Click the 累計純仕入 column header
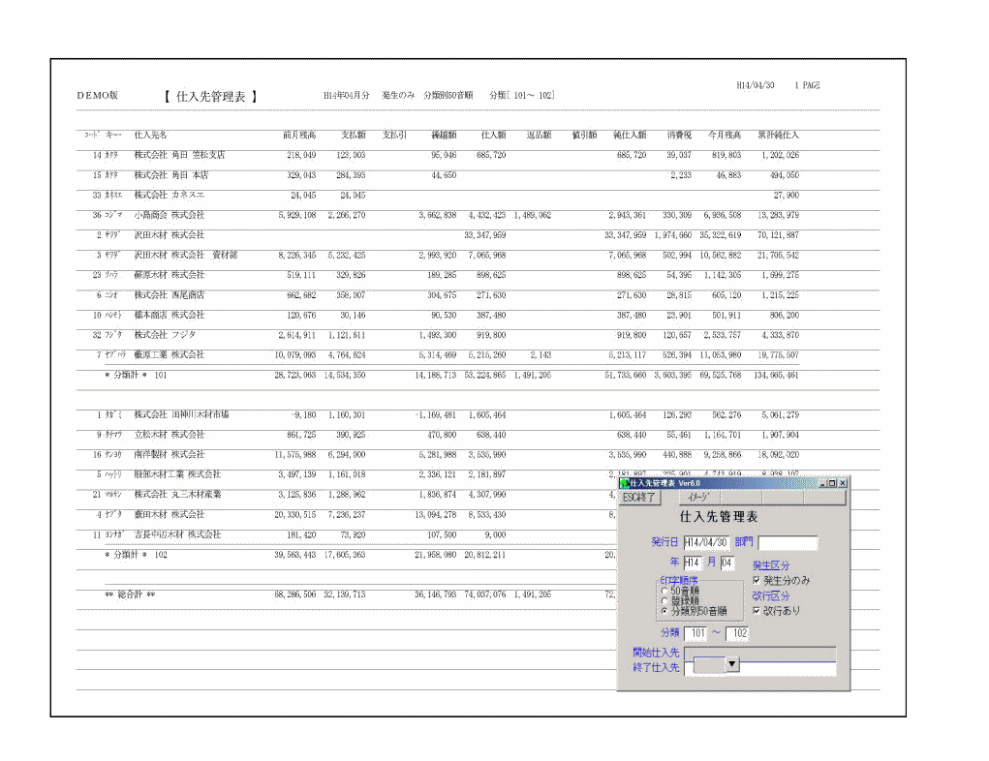The width and height of the screenshot is (989, 761). (x=779, y=135)
